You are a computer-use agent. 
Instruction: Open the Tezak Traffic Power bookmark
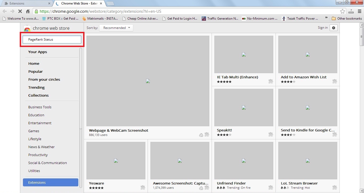tap(300, 19)
